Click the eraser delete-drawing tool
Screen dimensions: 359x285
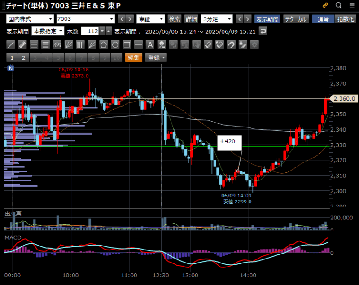tap(208, 44)
